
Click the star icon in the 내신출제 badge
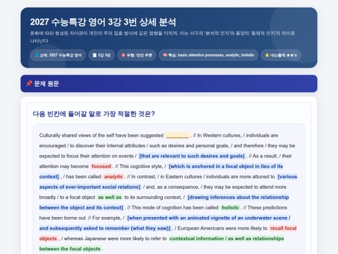(x=267, y=55)
